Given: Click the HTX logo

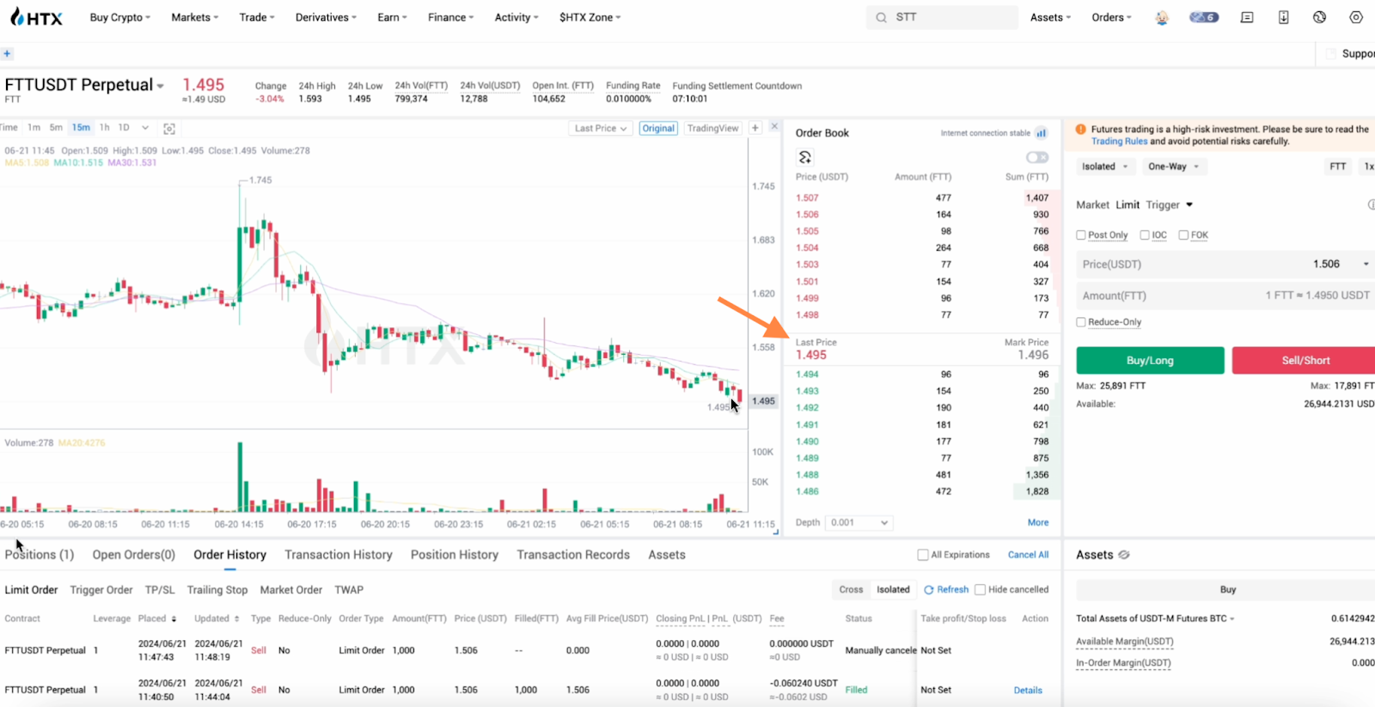Looking at the screenshot, I should 36,17.
